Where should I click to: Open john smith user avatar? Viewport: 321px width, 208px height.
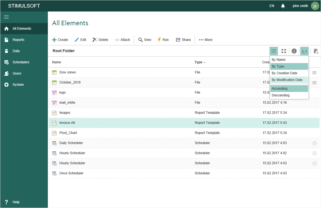coord(315,6)
